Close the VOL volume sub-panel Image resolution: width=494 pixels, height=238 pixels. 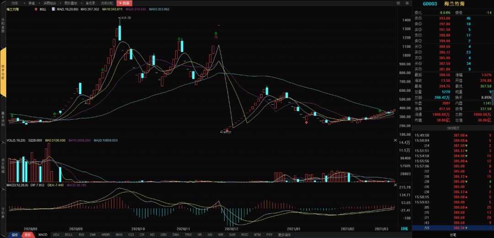(x=396, y=141)
